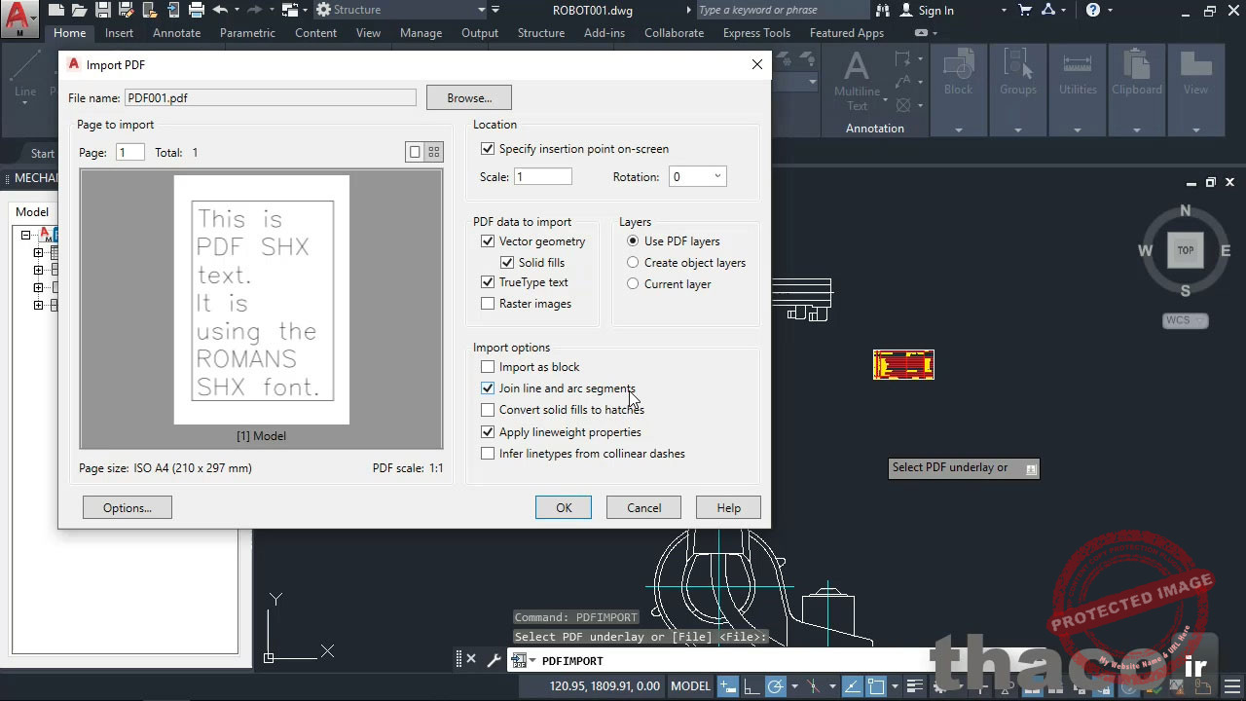Switch to the Parametric ribbon tab
This screenshot has width=1246, height=701.
[247, 33]
